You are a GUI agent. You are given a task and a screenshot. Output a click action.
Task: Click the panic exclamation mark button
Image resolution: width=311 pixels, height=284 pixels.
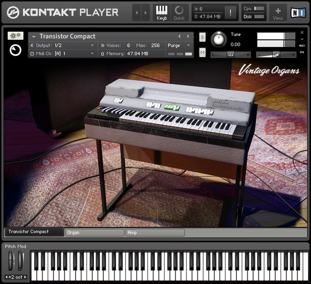[x=231, y=13]
